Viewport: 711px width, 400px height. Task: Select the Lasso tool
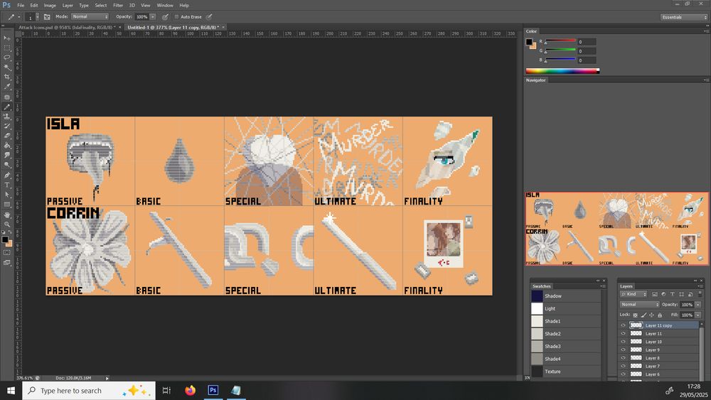[x=7, y=58]
